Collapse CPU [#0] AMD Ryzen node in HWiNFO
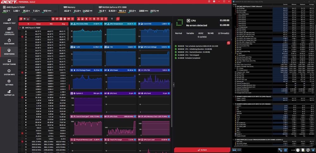Image resolution: width=316 pixels, height=153 pixels. click(x=234, y=6)
